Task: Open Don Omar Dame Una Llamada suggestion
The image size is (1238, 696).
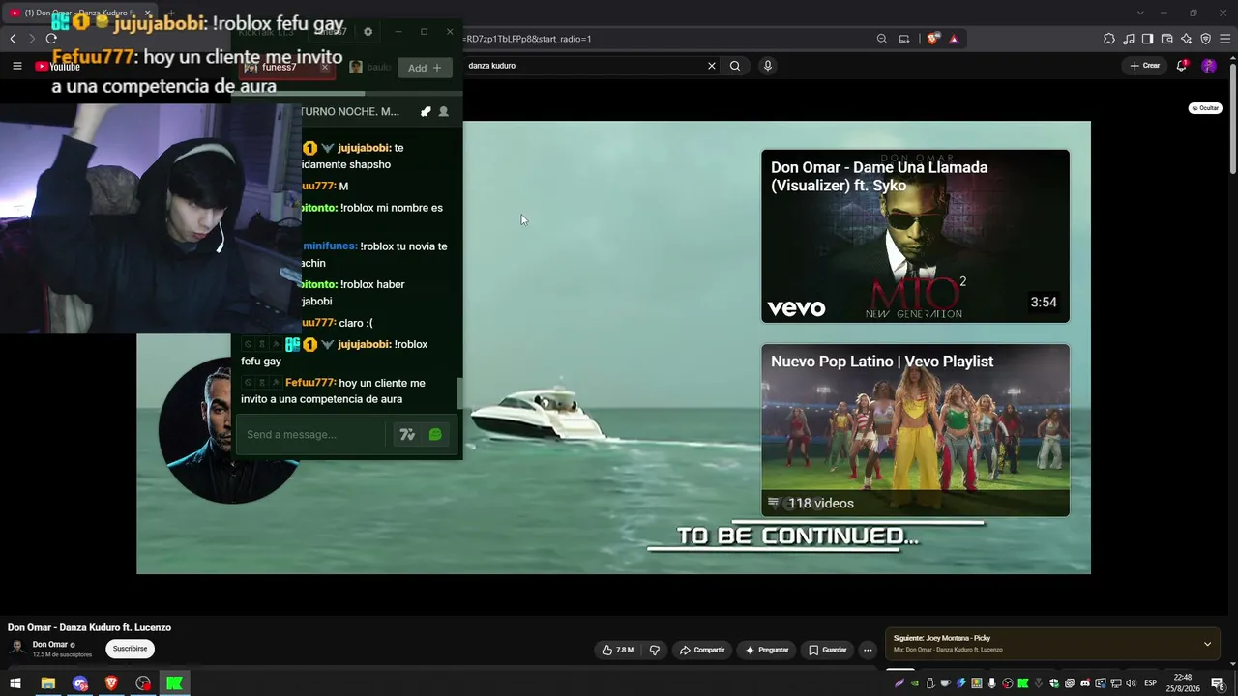Action: pos(915,236)
